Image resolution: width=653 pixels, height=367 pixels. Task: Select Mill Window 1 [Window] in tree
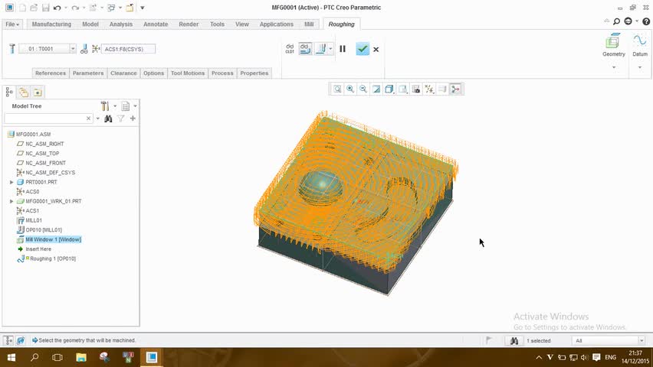click(53, 239)
